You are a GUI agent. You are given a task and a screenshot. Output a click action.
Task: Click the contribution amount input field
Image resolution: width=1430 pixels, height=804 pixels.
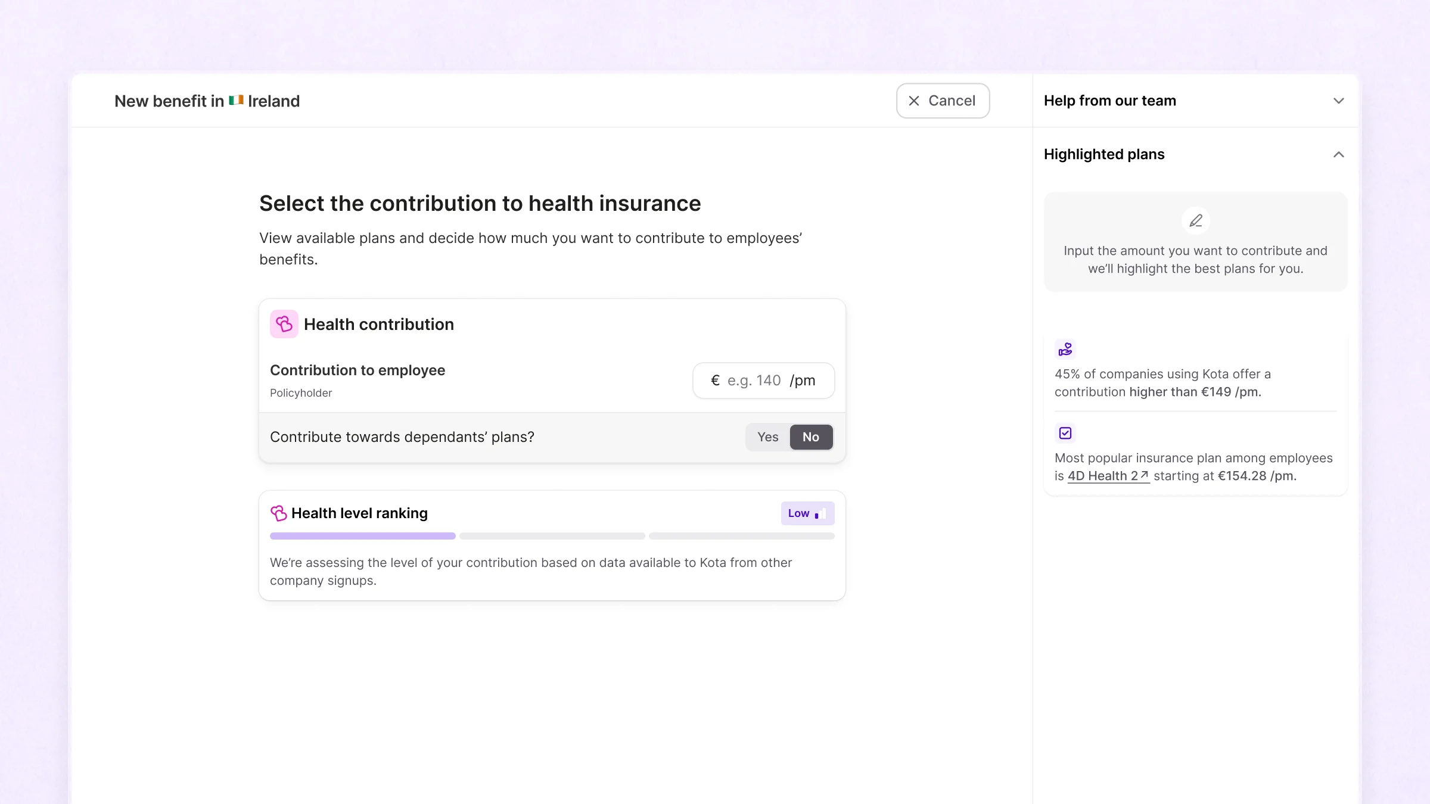click(x=754, y=381)
